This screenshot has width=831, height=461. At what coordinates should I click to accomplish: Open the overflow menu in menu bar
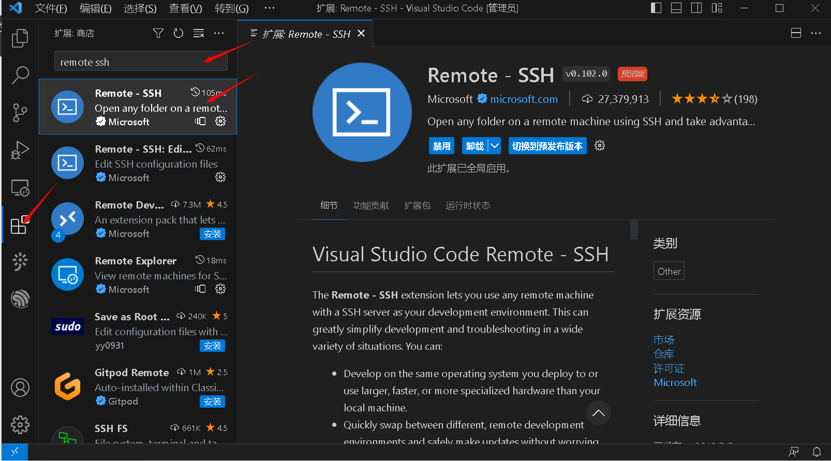pyautogui.click(x=269, y=8)
